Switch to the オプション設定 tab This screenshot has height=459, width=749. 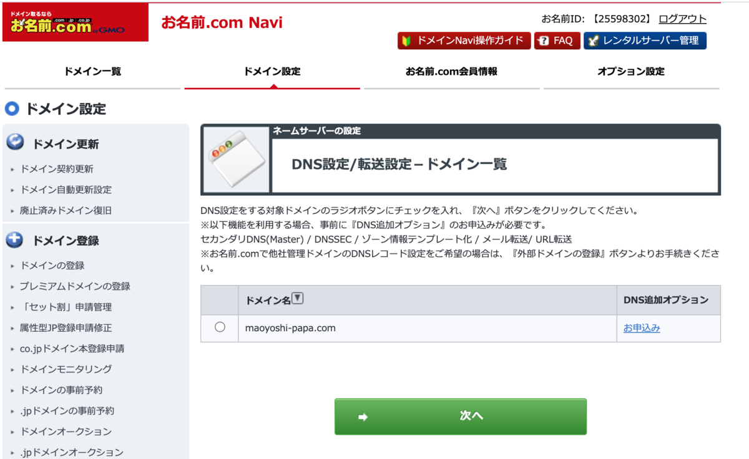click(x=630, y=71)
